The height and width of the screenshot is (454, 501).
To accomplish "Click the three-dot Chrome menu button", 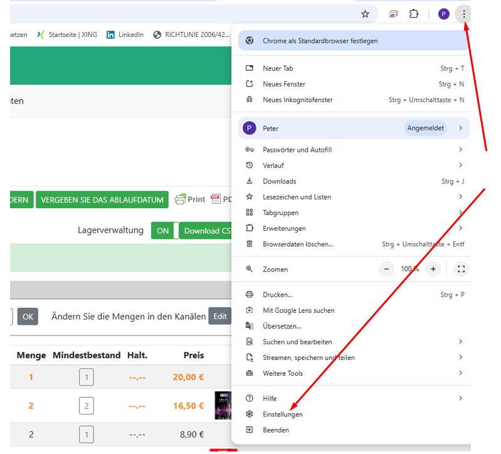I will (x=463, y=14).
